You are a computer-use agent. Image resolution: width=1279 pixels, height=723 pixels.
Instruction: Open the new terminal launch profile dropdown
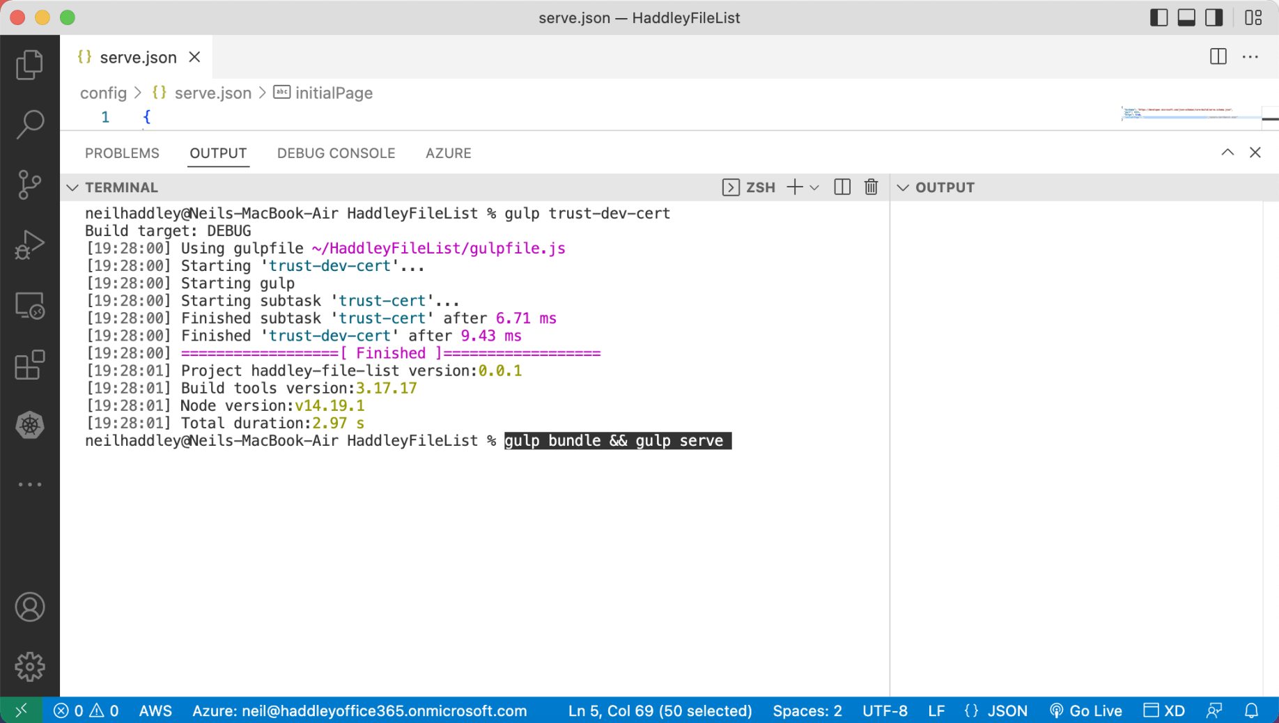click(x=814, y=187)
